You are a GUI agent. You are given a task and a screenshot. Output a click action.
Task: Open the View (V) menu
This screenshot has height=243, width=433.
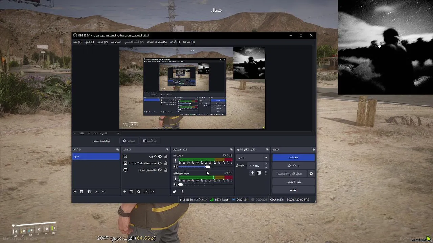click(x=102, y=42)
